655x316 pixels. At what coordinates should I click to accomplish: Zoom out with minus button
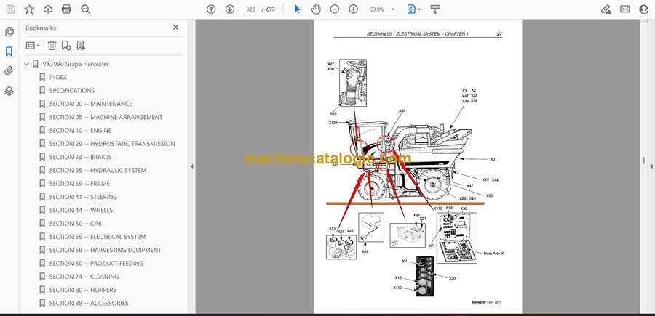click(x=335, y=9)
